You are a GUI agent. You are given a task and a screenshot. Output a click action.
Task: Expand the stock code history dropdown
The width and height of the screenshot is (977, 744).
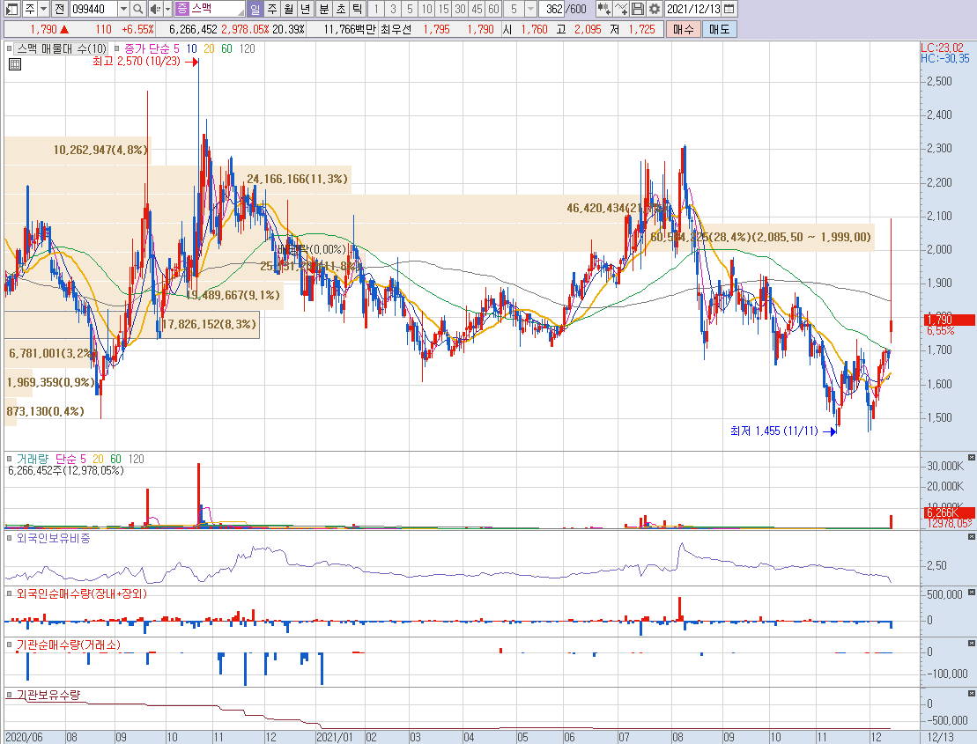[123, 9]
